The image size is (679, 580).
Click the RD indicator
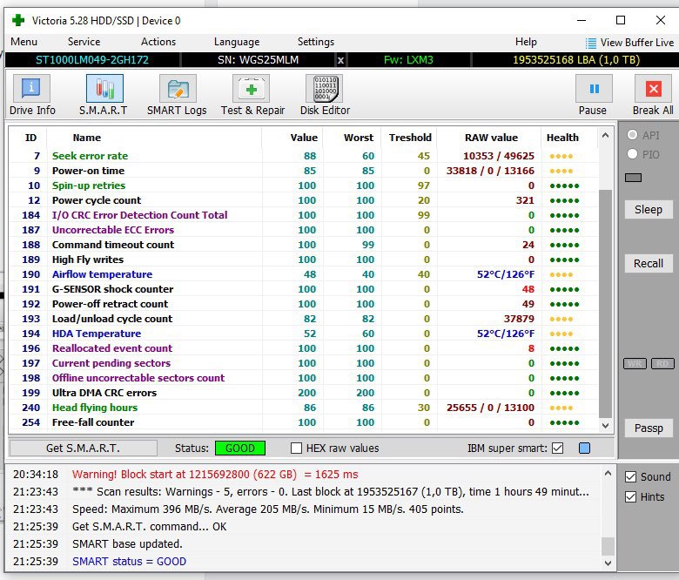tap(662, 363)
